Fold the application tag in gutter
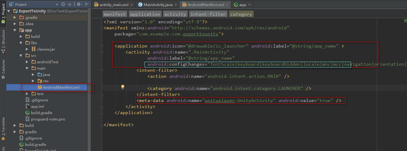The height and width of the screenshot is (151, 407). tap(102, 46)
